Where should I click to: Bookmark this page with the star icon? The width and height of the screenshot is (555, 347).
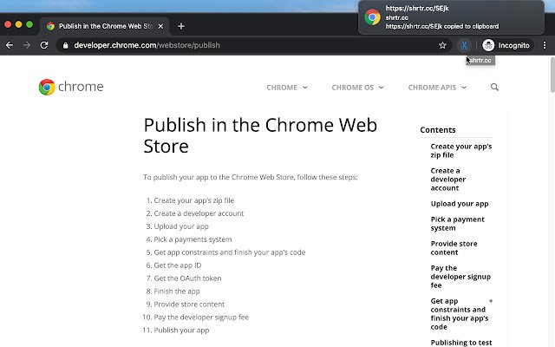(442, 45)
